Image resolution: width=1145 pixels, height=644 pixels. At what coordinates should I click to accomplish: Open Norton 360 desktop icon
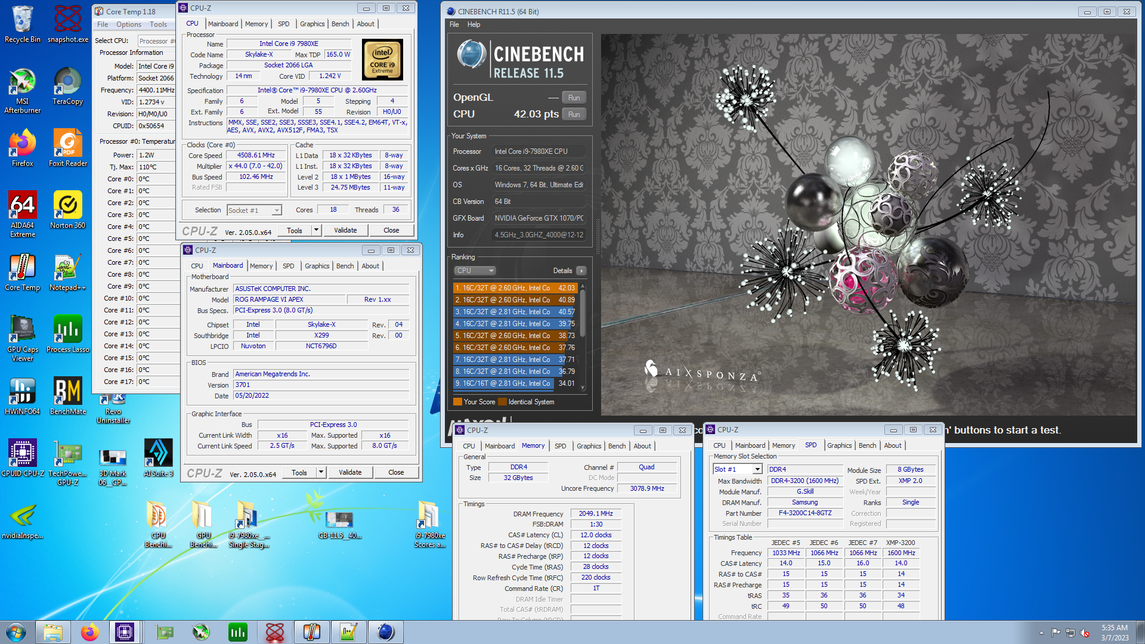point(68,210)
